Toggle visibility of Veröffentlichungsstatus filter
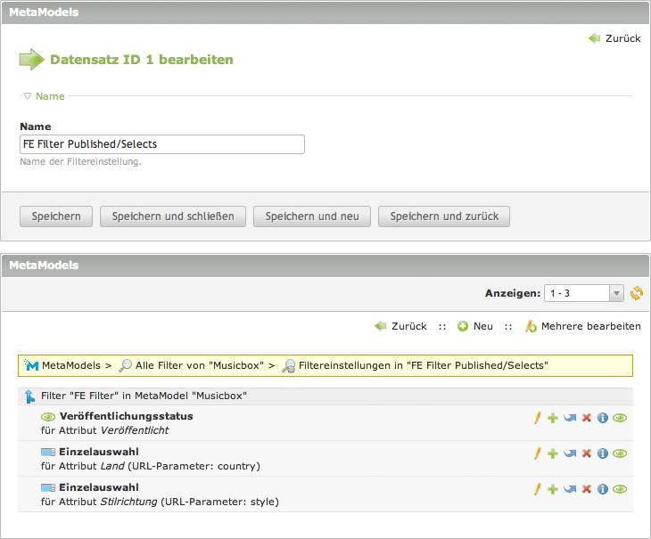 click(620, 418)
